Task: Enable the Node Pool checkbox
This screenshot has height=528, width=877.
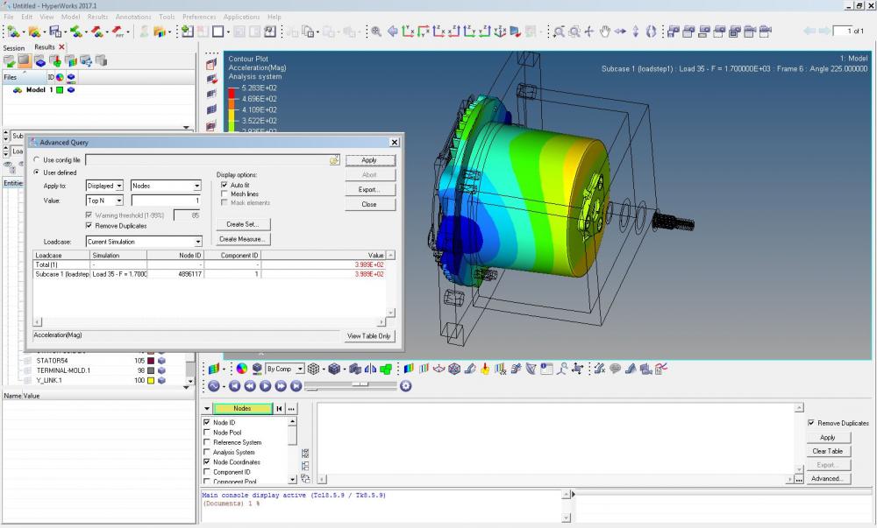Action: pyautogui.click(x=207, y=433)
